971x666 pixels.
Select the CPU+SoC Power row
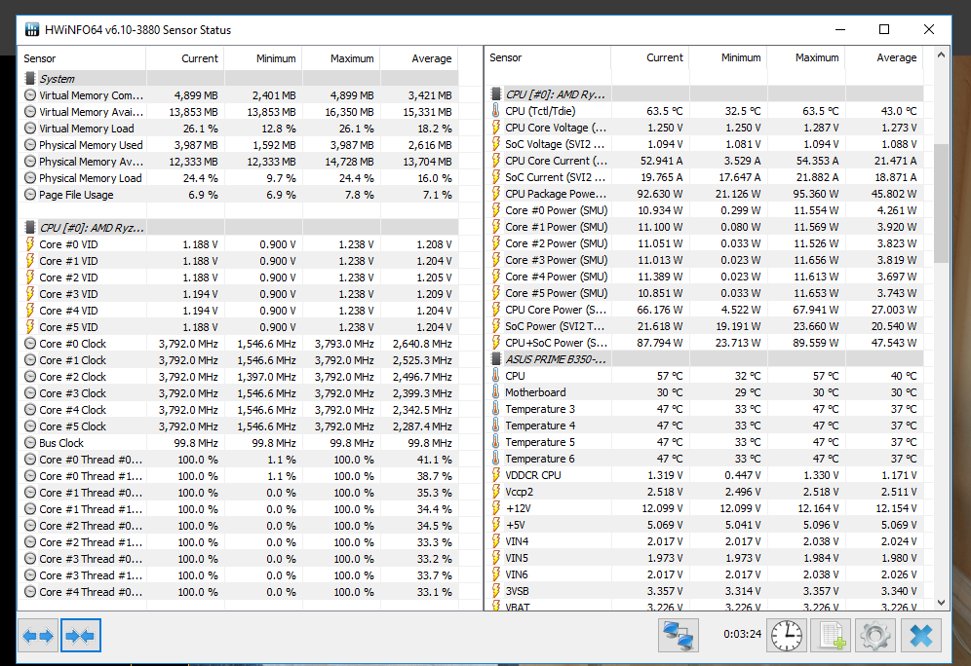(x=704, y=343)
